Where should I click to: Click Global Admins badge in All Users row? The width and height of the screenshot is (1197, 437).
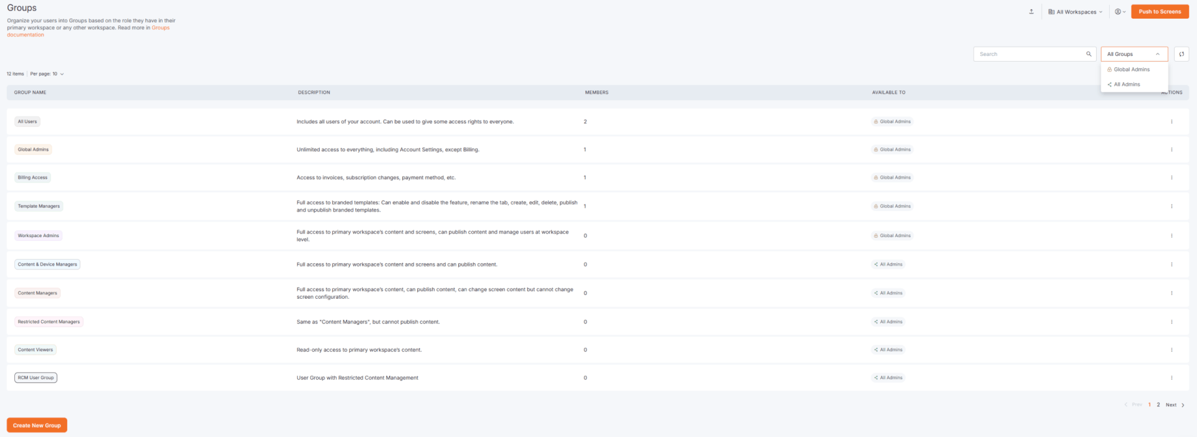[x=892, y=121]
